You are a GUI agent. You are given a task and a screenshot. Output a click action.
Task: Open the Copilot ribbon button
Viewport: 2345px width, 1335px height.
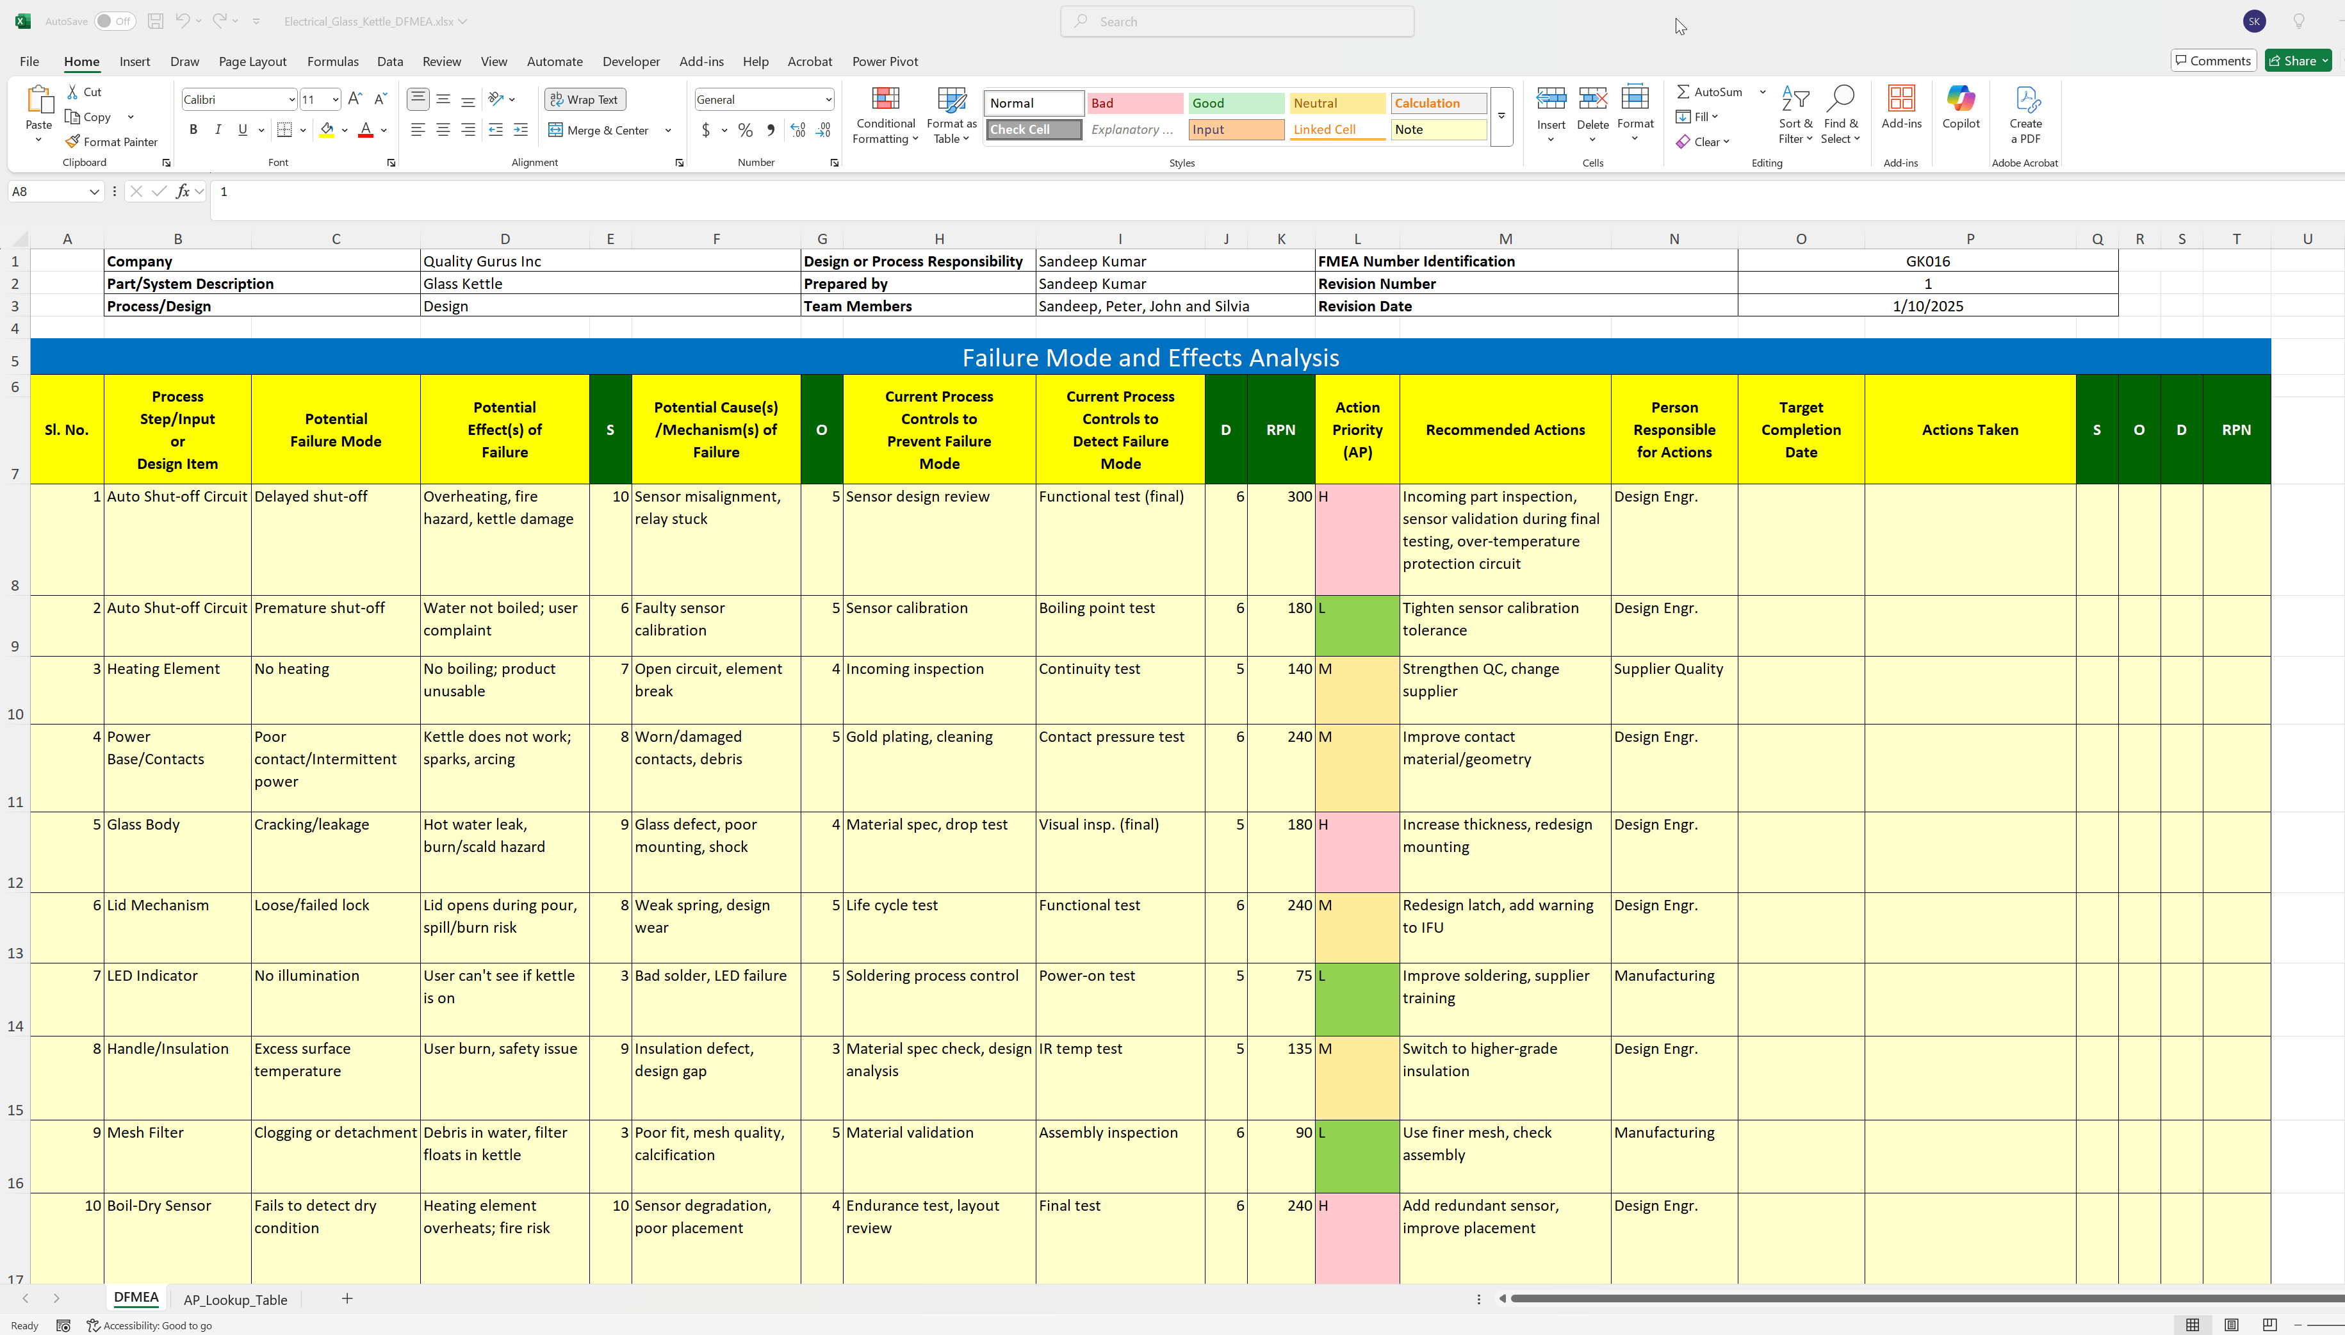1960,101
